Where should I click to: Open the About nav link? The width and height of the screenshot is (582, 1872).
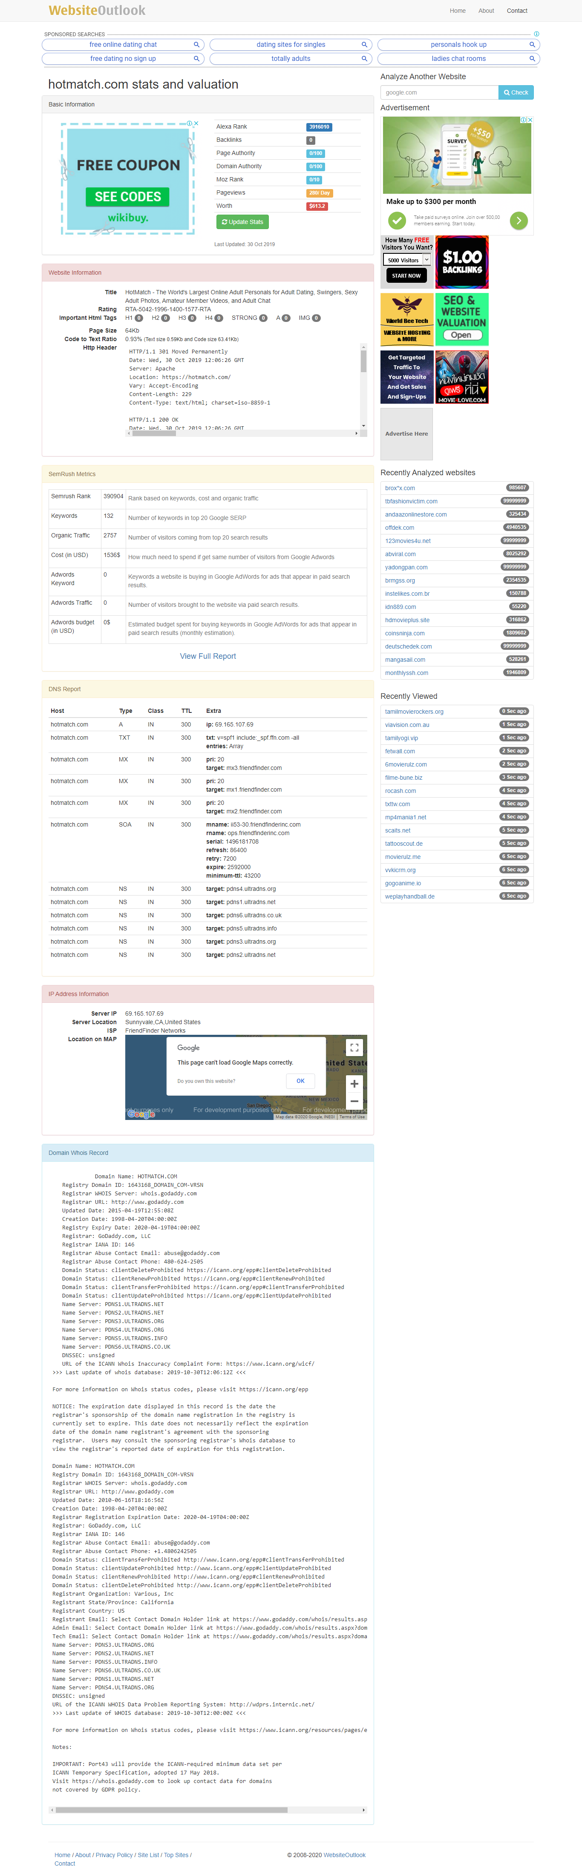point(486,11)
